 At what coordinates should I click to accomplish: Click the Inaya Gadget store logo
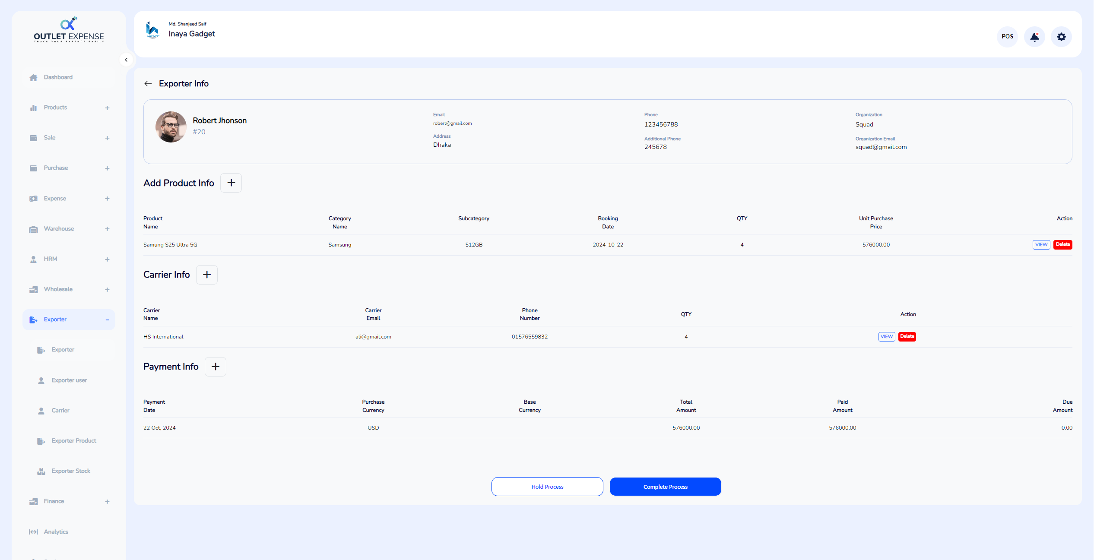coord(152,30)
